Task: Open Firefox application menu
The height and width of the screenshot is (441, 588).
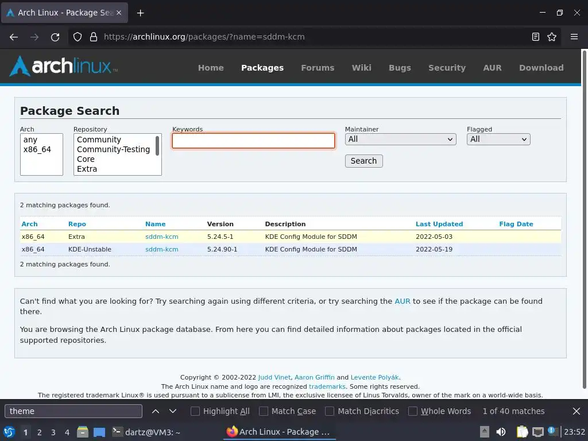Action: tap(574, 37)
